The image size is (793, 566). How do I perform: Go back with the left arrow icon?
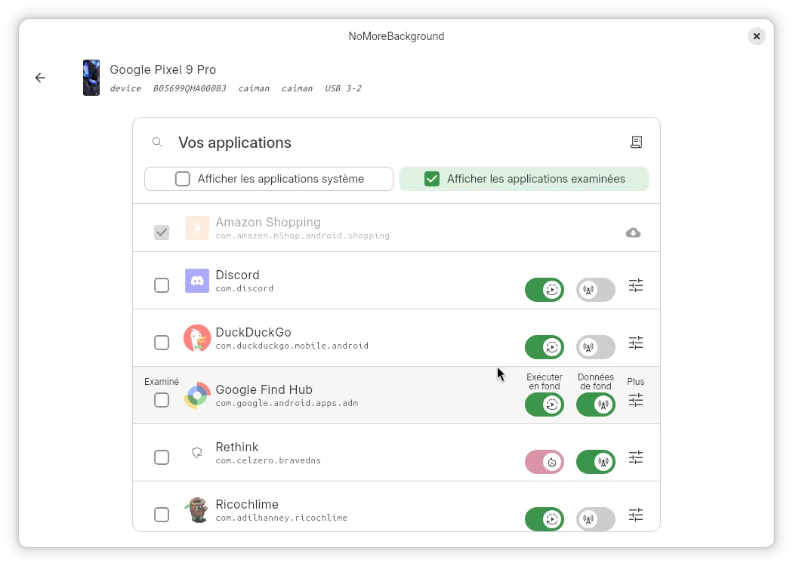coord(40,78)
